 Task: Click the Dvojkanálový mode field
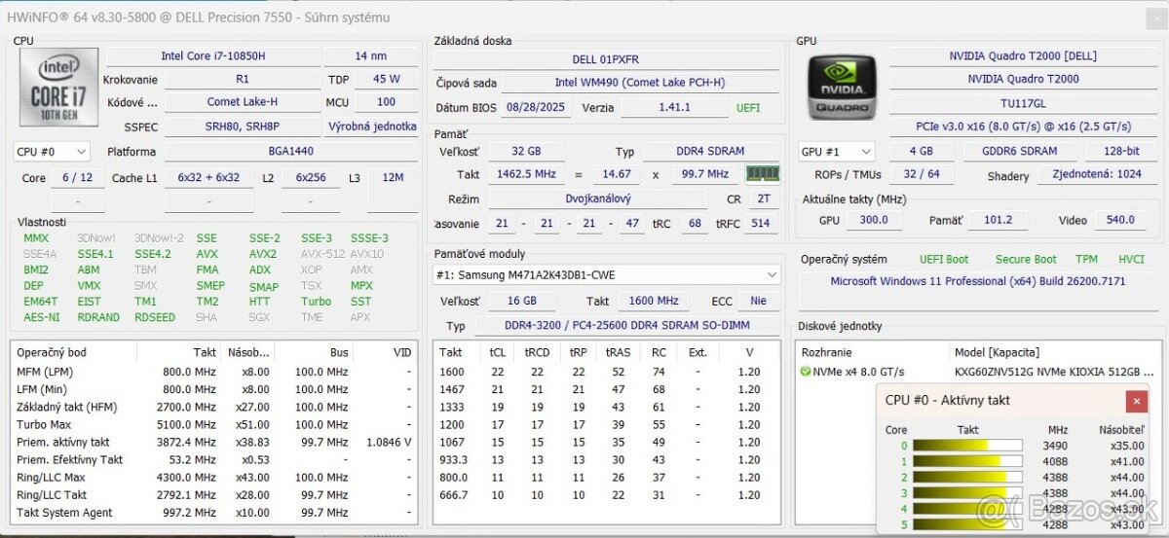598,198
